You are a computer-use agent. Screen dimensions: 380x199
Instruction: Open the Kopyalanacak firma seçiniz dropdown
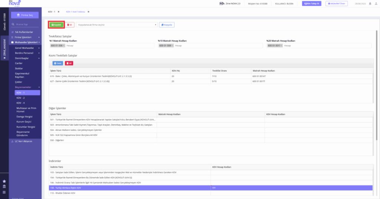click(x=117, y=25)
